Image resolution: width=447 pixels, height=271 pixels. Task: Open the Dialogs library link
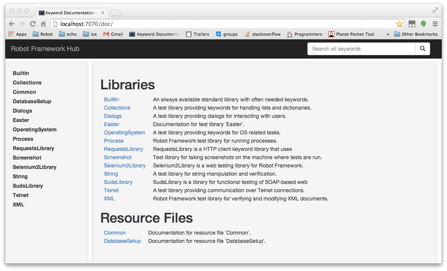click(x=113, y=116)
